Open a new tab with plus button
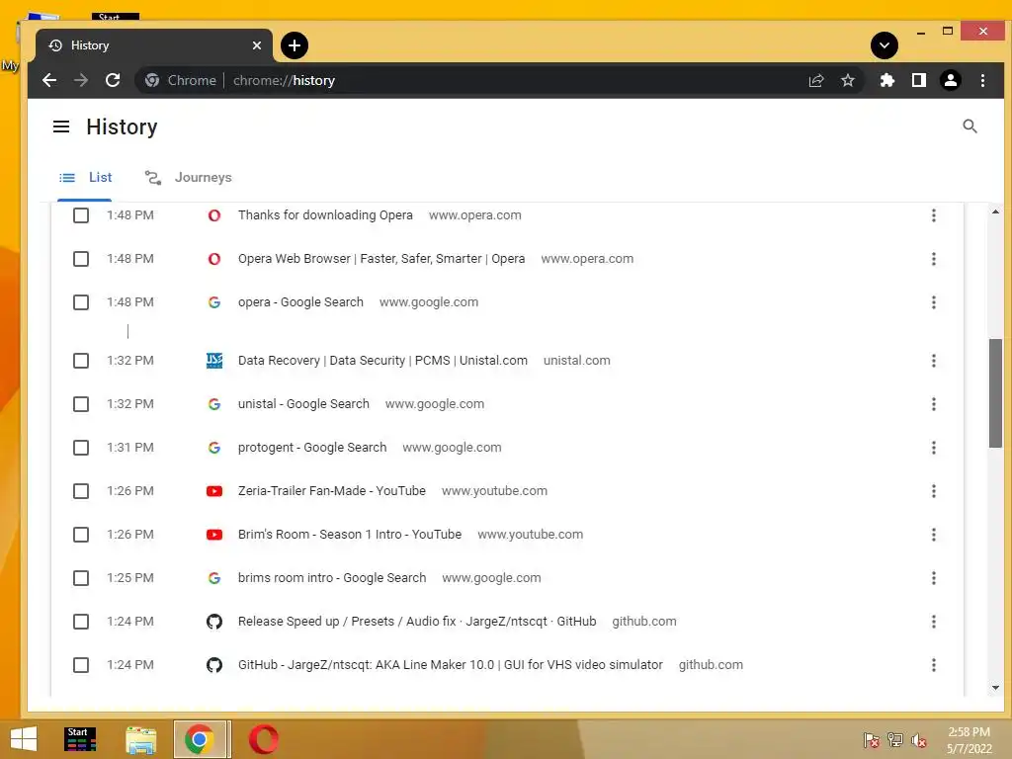 295,45
